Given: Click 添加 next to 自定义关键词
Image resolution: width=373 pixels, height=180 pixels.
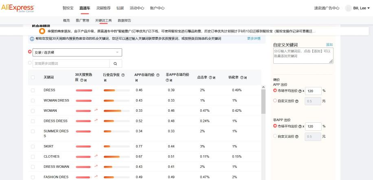Looking at the screenshot, I should (329, 45).
